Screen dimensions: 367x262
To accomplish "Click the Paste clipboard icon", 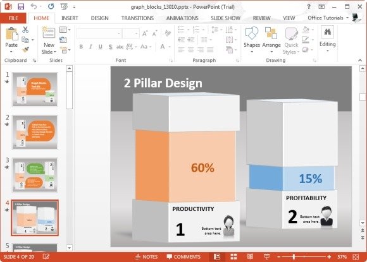I will tap(11, 34).
